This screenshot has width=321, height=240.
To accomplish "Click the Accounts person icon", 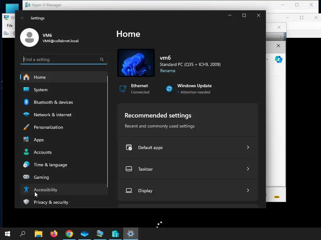I will point(26,152).
